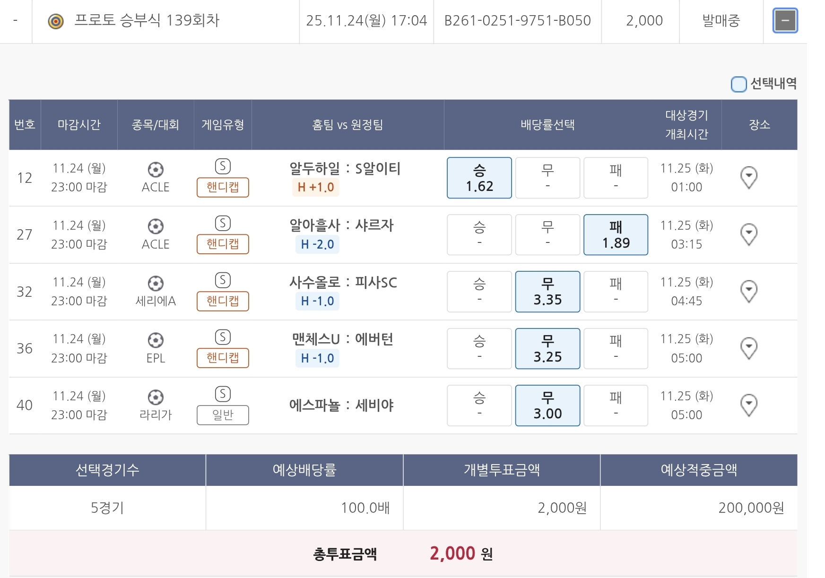Click the 일반 badge for match 40
The image size is (825, 578).
pos(223,415)
